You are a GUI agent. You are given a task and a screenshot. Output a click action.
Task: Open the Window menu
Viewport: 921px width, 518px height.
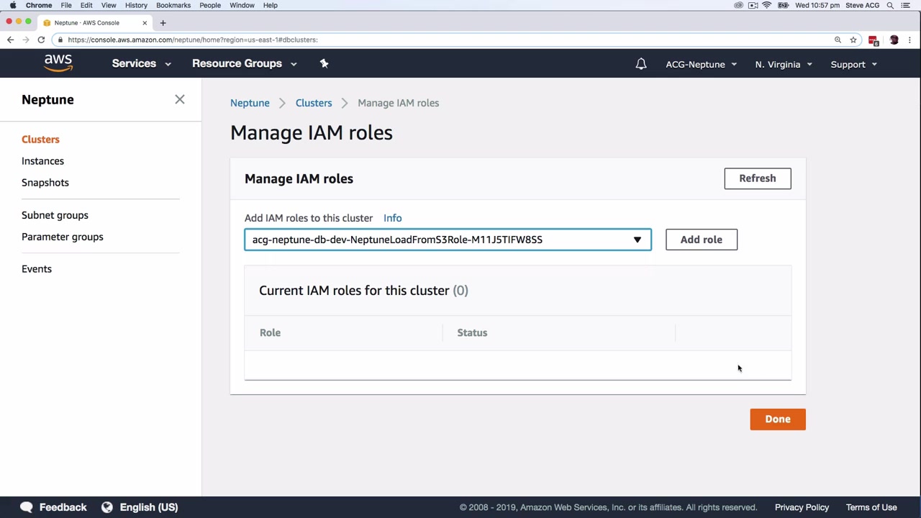242,5
